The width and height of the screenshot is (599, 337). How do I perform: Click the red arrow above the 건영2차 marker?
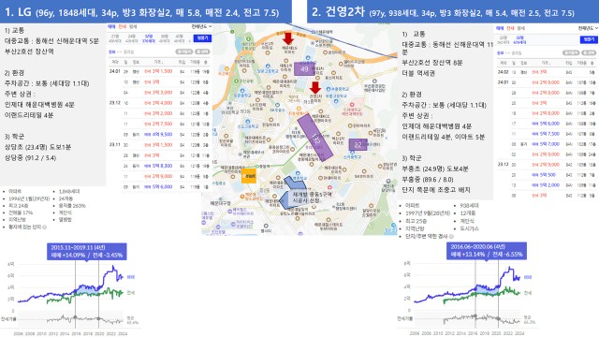pos(315,87)
